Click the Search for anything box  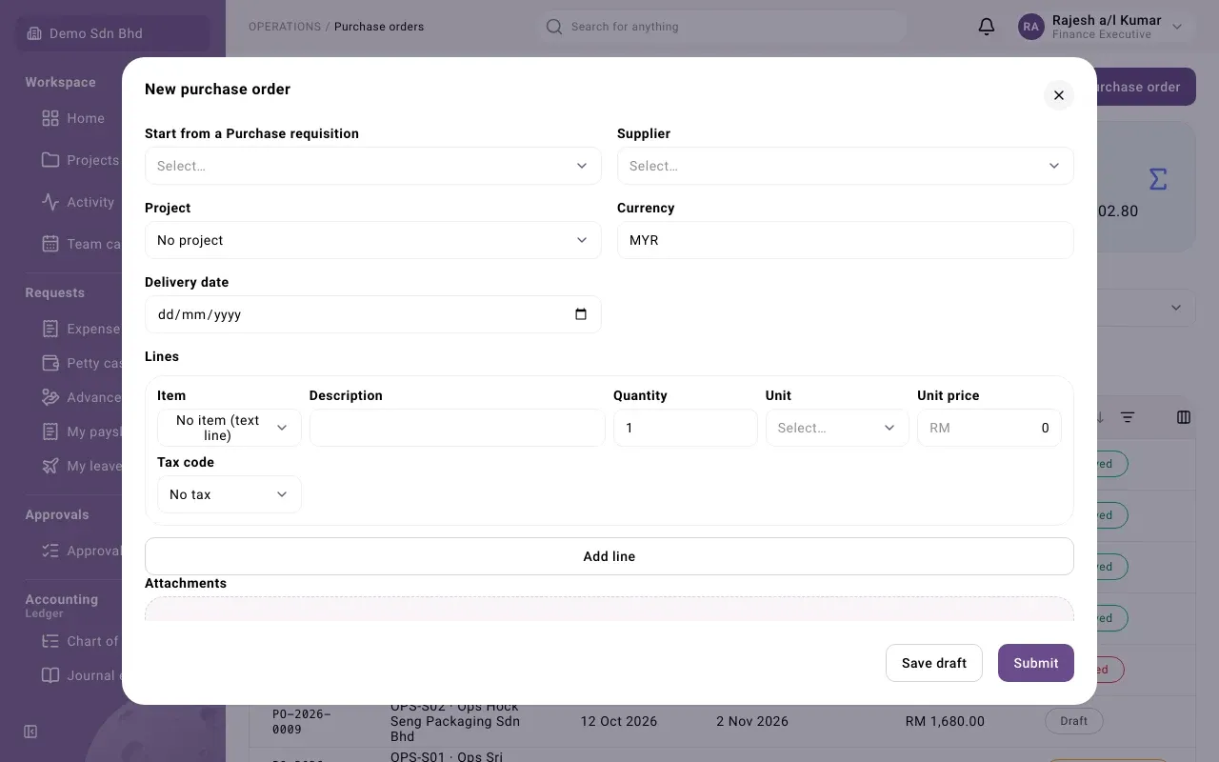722,27
